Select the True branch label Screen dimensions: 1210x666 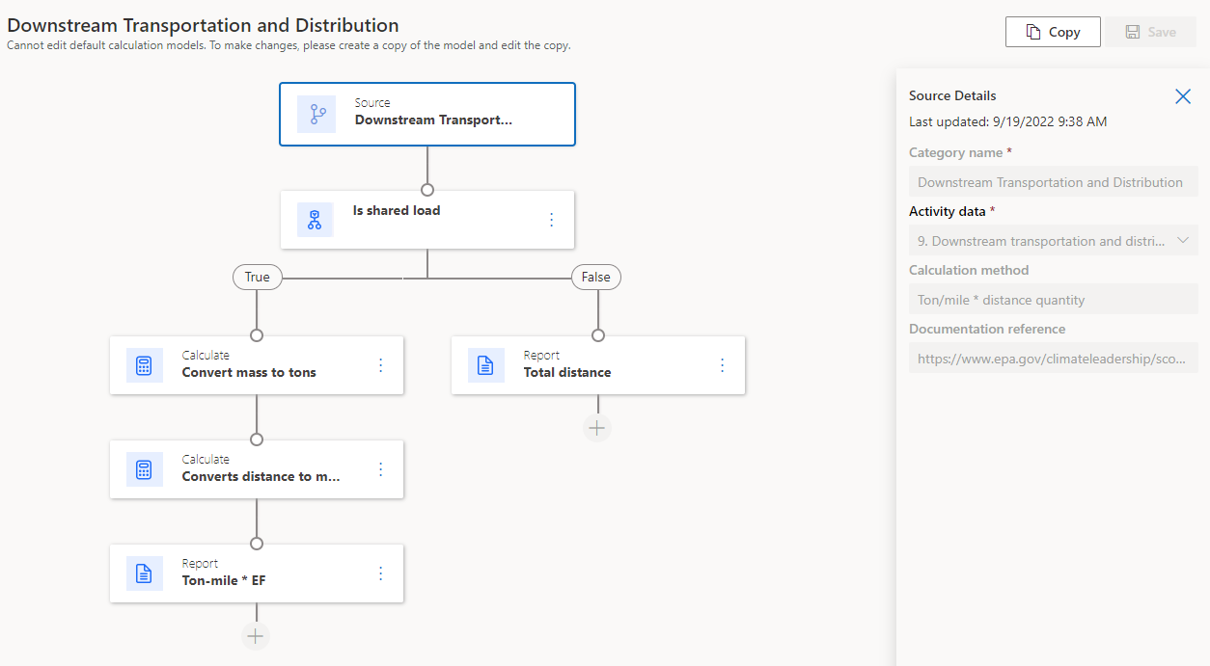[x=257, y=277]
